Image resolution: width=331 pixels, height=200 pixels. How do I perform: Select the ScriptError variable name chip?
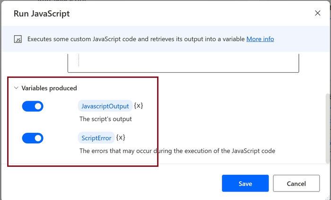click(96, 138)
